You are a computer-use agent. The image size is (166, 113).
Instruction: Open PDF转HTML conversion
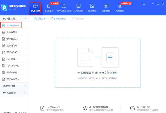point(14,66)
